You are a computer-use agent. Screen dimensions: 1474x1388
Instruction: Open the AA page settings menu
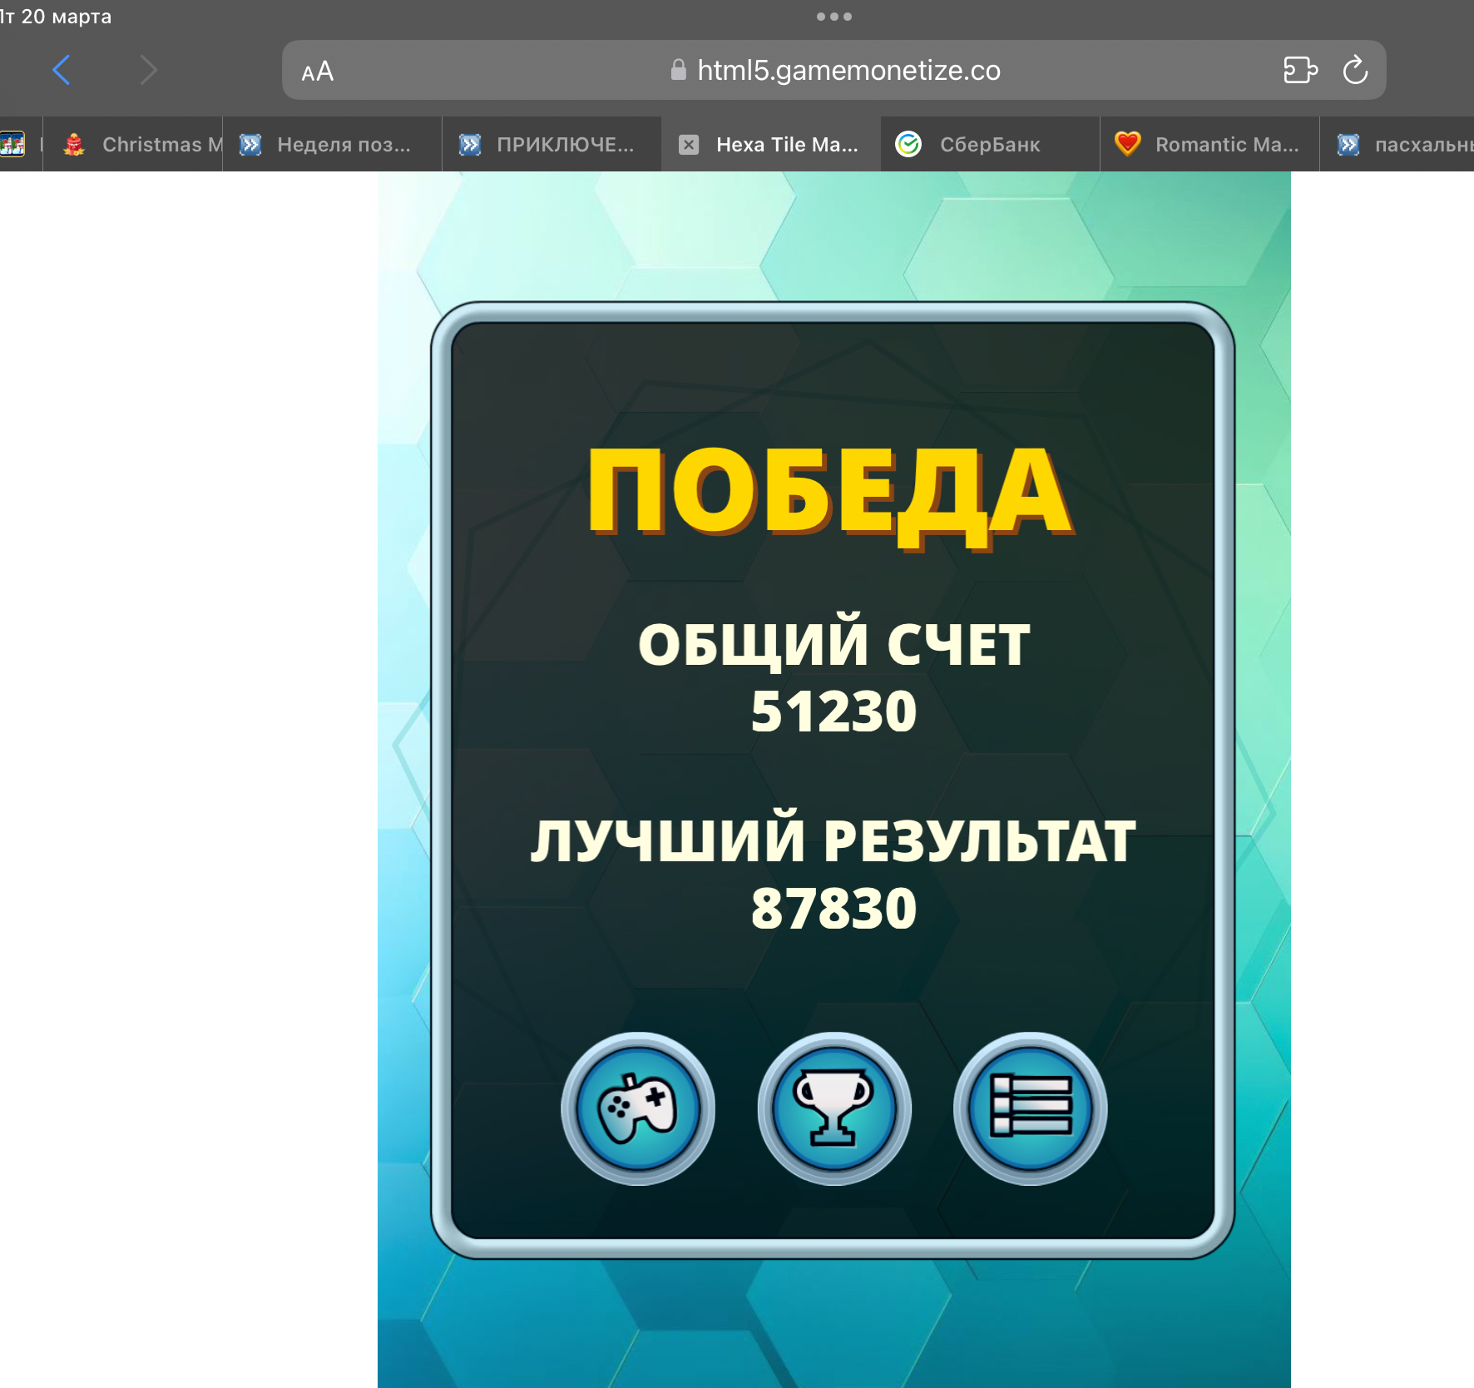317,71
